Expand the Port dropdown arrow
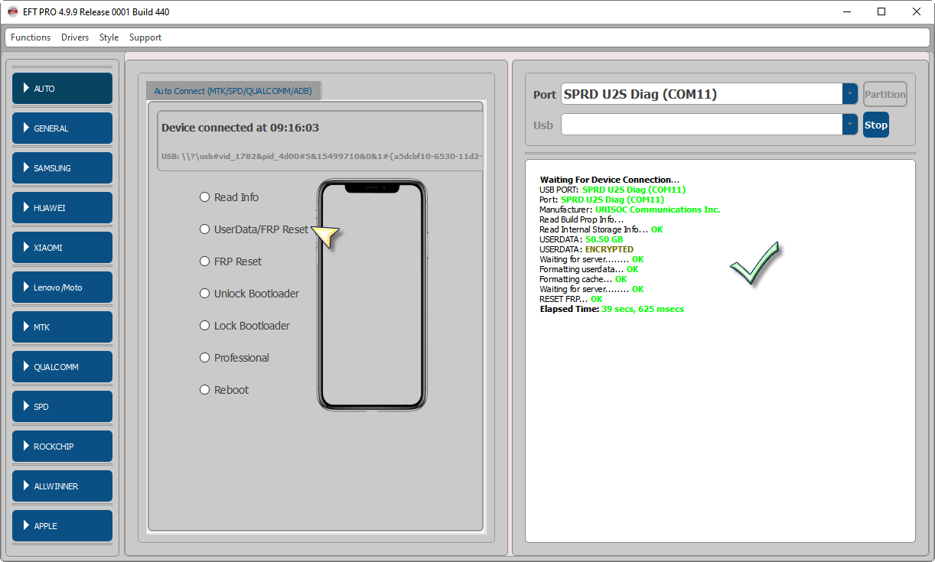The image size is (935, 562). (850, 94)
